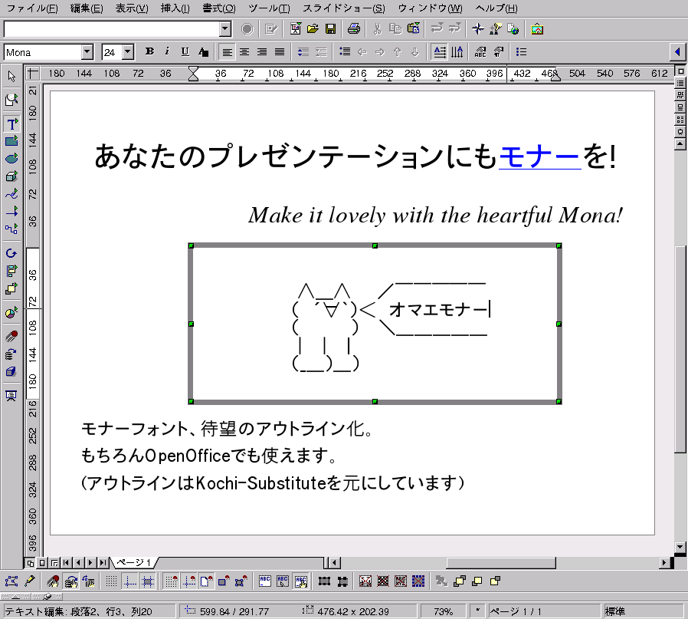Open the URL address field dropdown
The height and width of the screenshot is (619, 688).
[x=225, y=29]
